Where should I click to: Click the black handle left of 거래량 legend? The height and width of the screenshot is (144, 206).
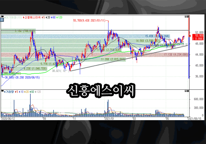tap(2, 91)
